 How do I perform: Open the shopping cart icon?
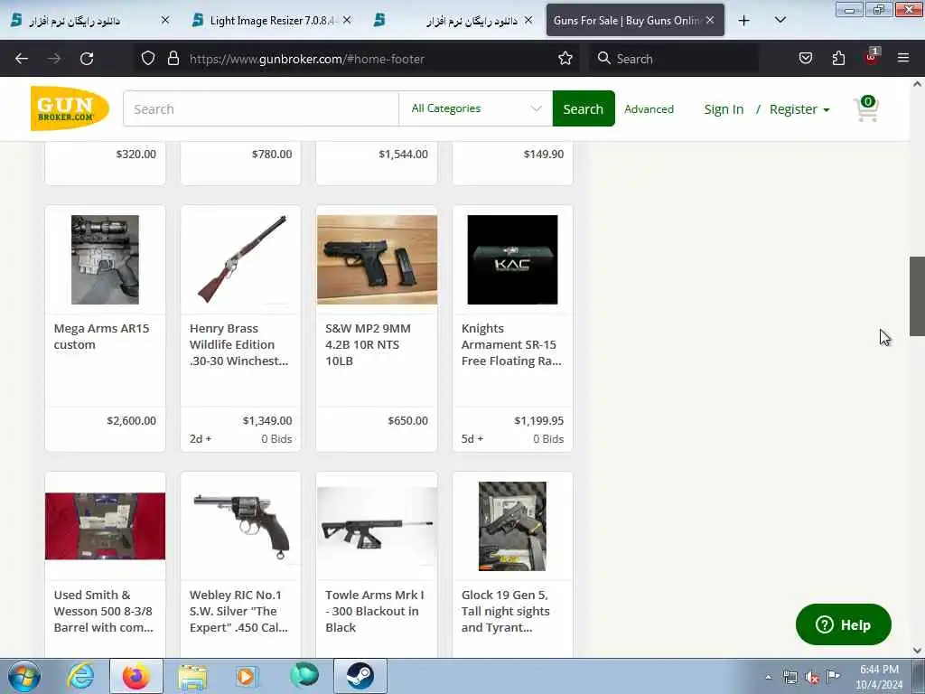[866, 108]
